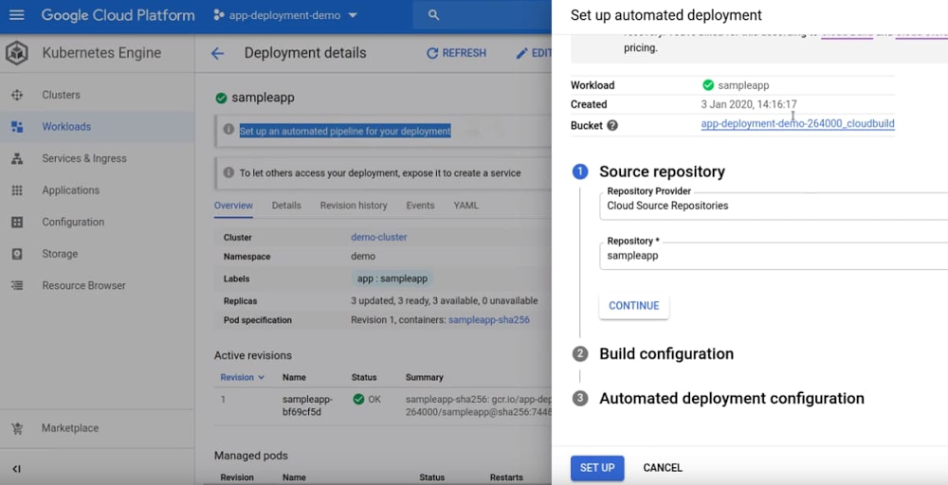Screen dimensions: 948x485
Task: Sort by the Revision column arrow
Action: (262, 378)
